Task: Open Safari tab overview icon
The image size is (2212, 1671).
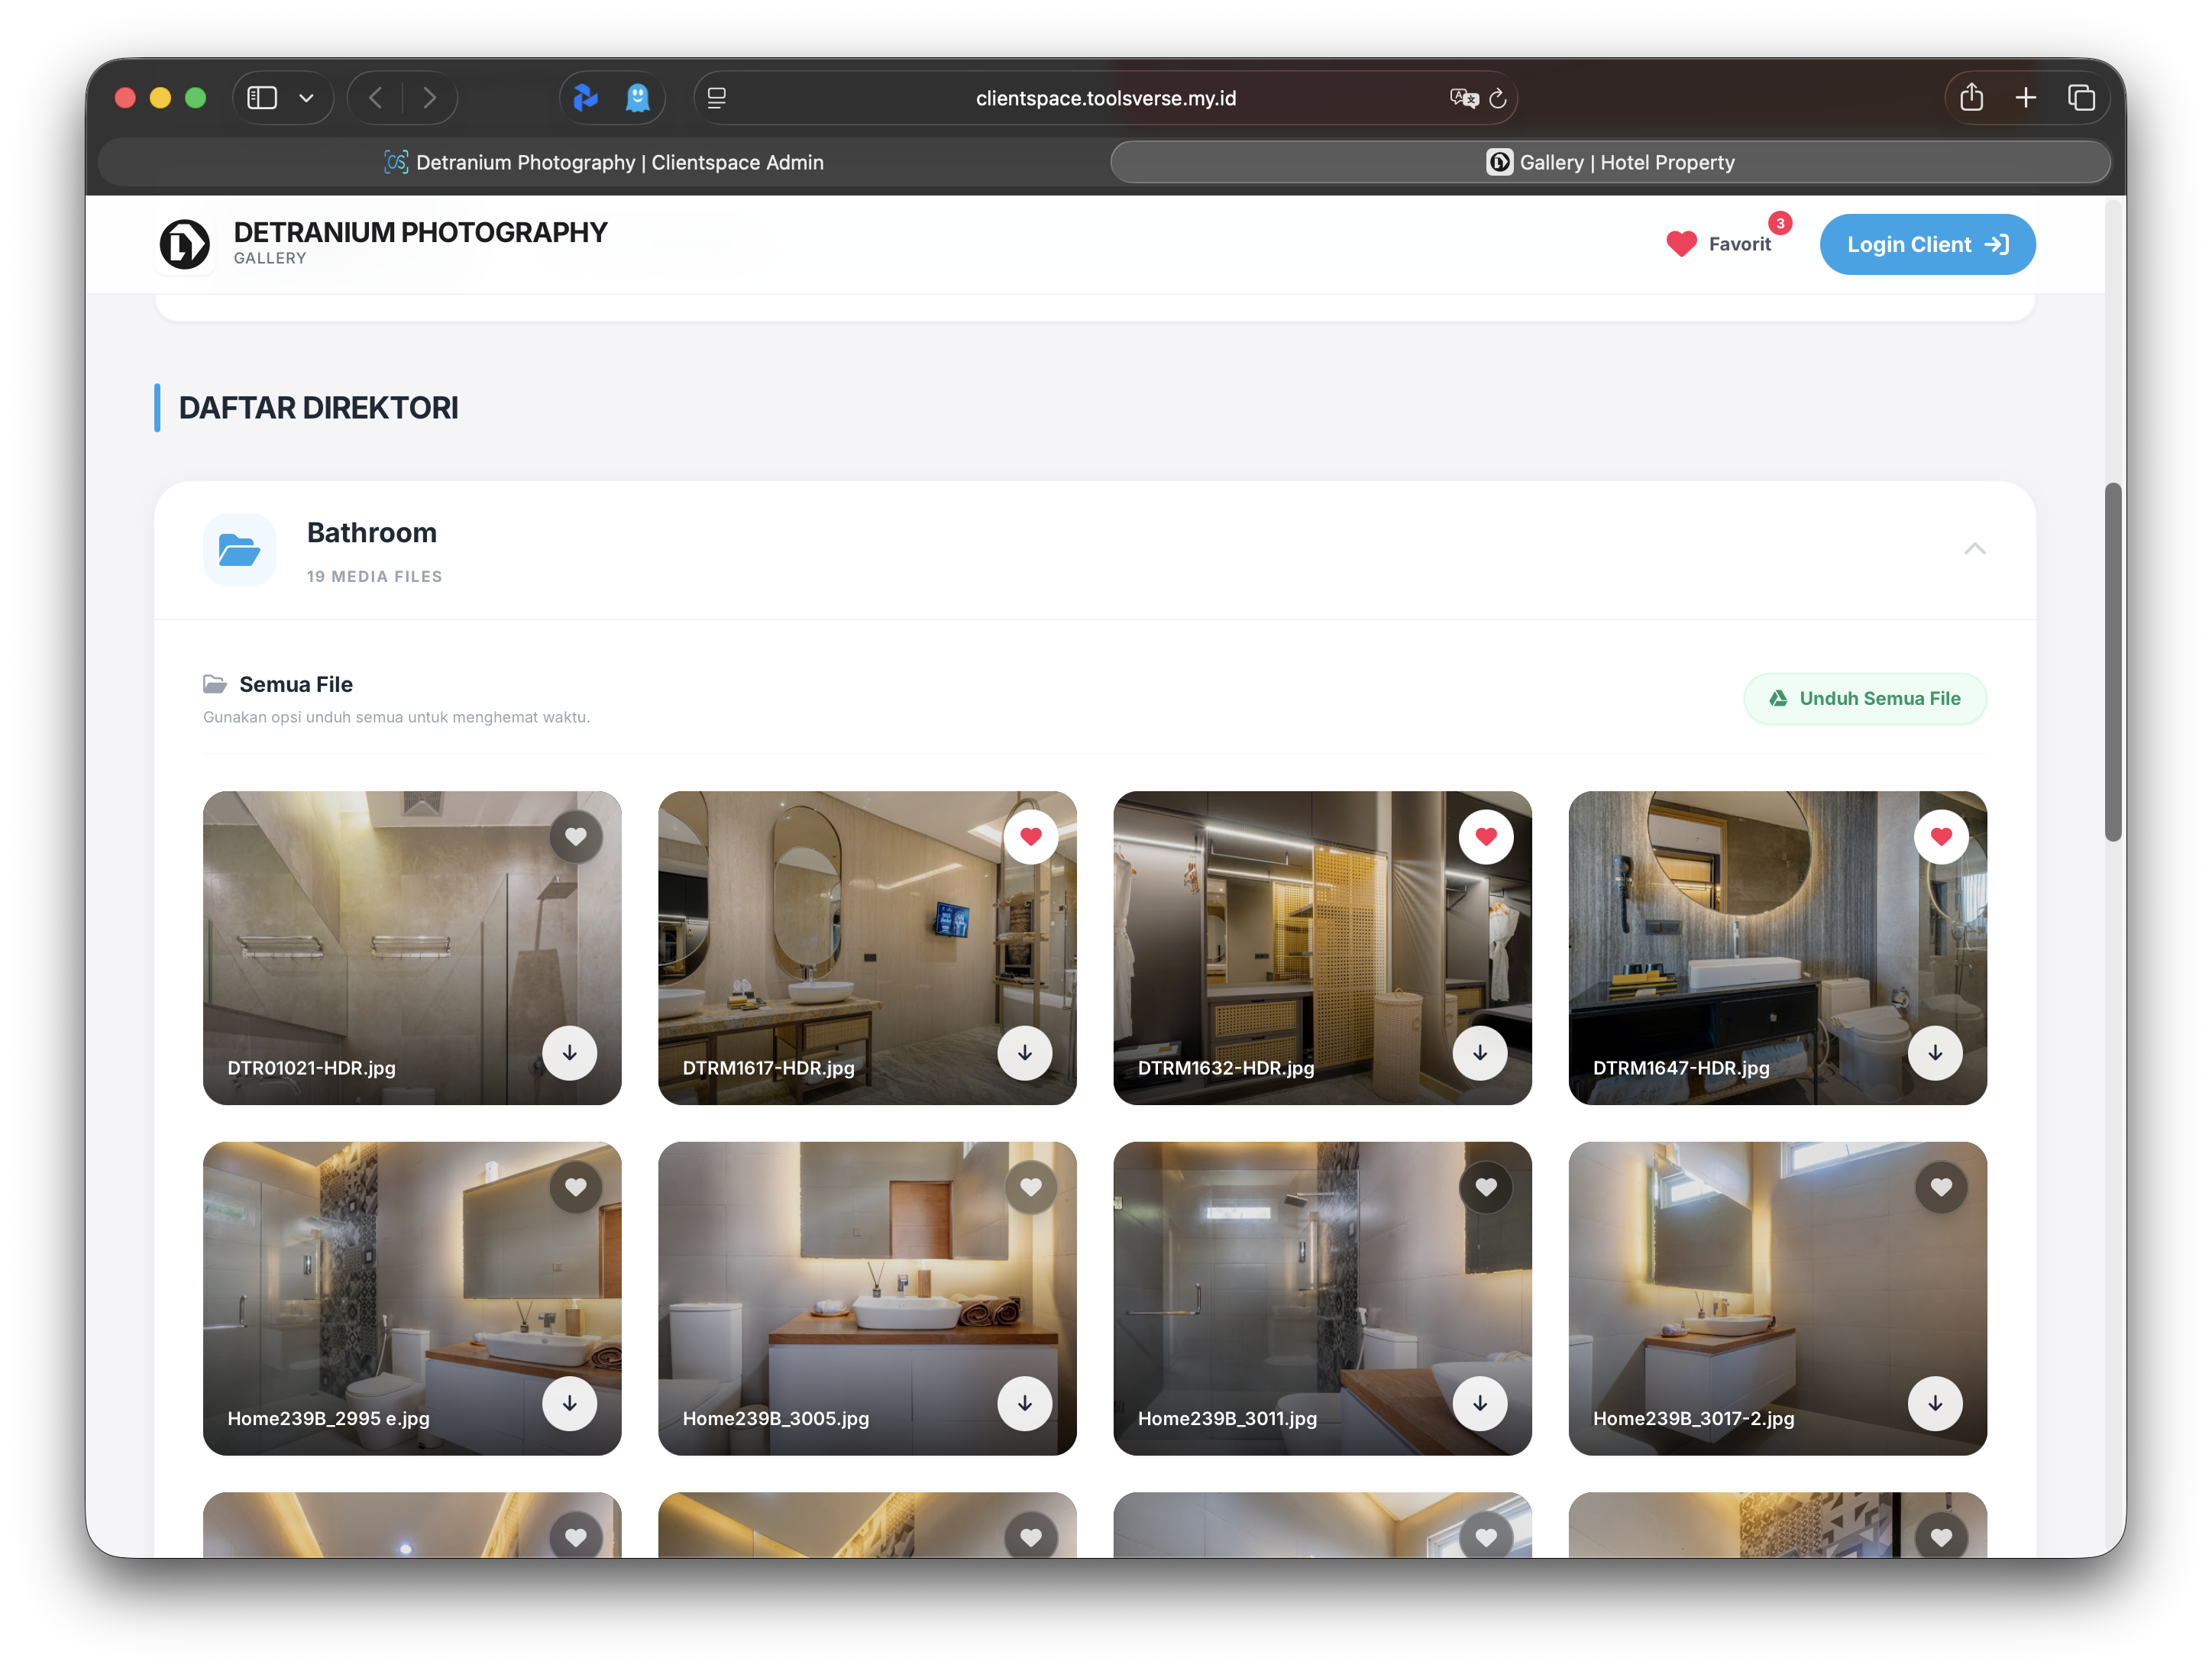Action: pos(2081,98)
